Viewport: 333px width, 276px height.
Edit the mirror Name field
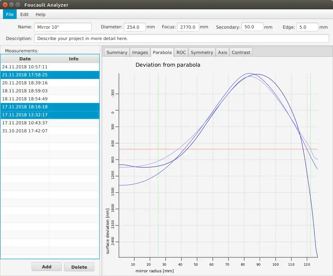[63, 27]
